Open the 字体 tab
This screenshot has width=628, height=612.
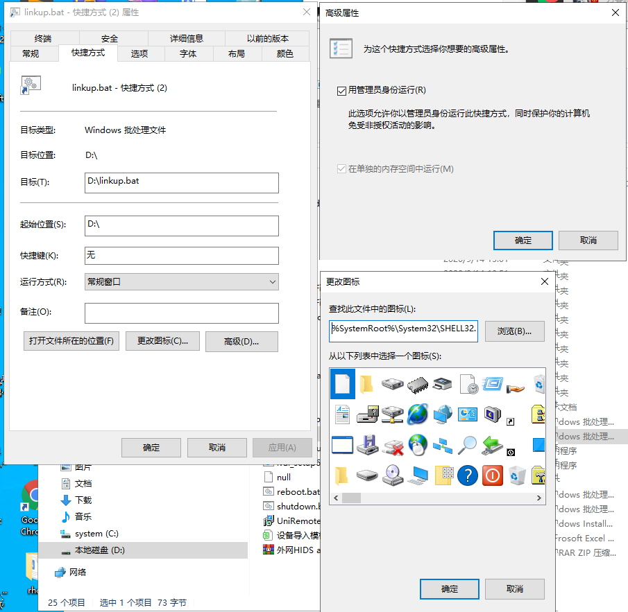188,53
